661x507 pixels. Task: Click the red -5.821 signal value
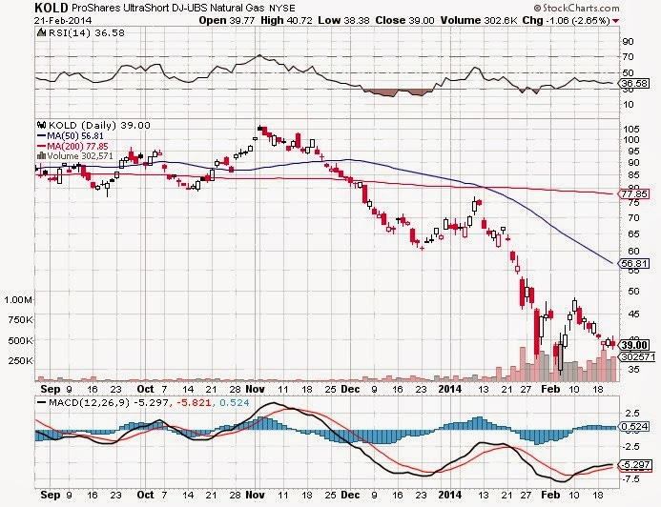193,402
